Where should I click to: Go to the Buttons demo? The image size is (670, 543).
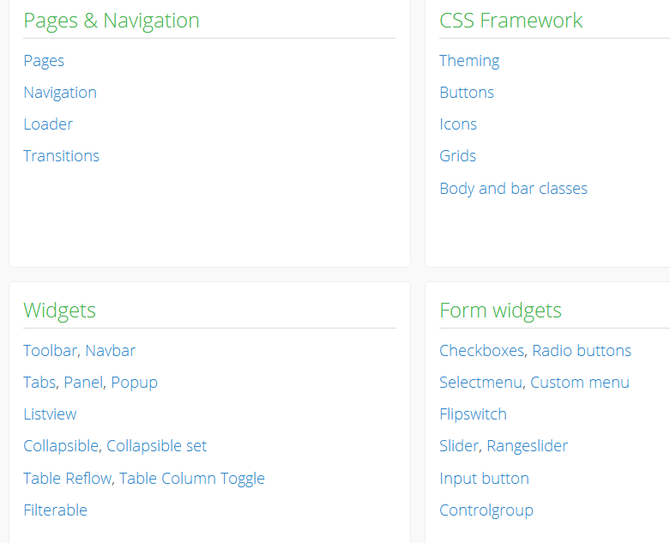point(467,93)
